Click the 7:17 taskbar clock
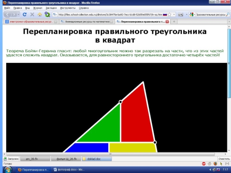Viewport: 231px width, 173px height. click(225, 170)
